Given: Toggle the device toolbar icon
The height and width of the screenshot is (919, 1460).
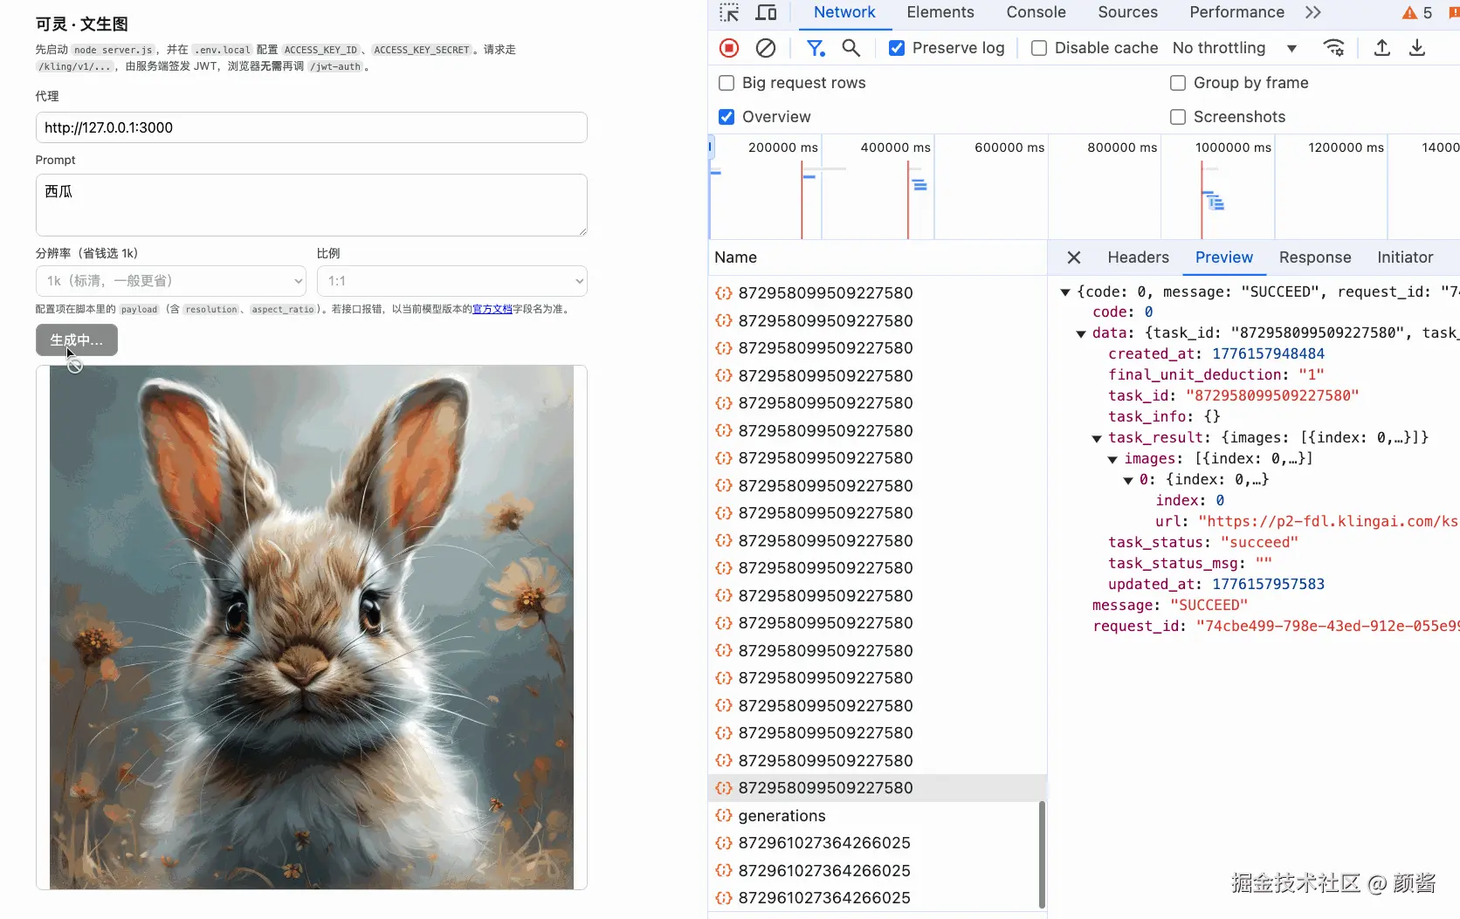Looking at the screenshot, I should pyautogui.click(x=766, y=13).
